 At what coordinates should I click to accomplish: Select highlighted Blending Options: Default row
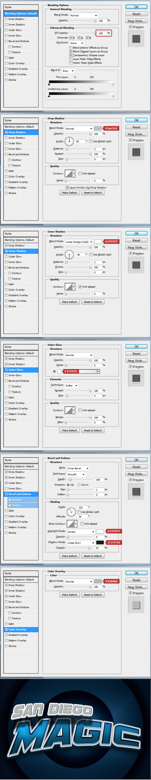(x=21, y=13)
